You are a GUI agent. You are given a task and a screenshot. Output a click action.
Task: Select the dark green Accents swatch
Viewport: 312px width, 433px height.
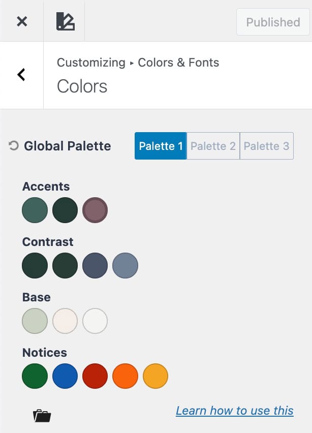click(x=65, y=209)
